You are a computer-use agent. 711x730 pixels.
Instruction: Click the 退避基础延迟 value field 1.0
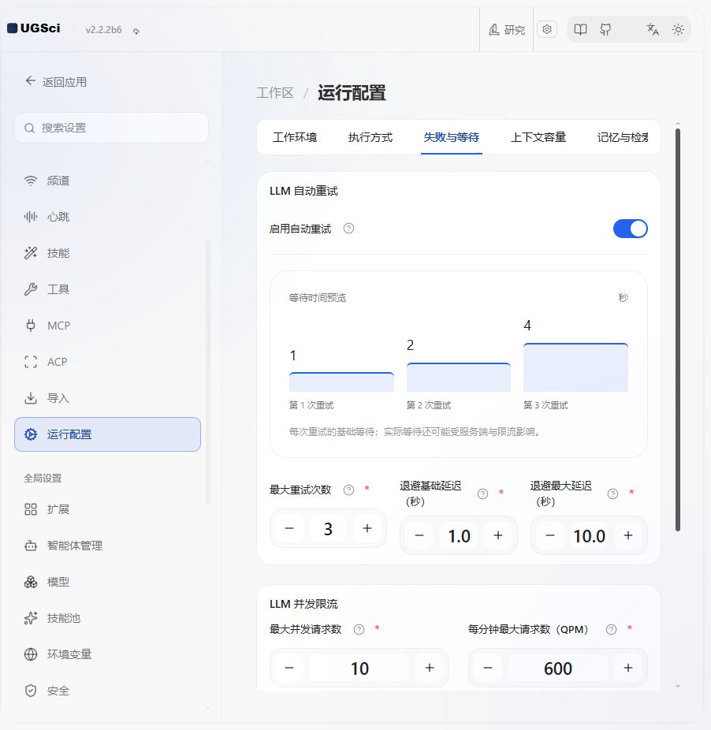click(459, 535)
